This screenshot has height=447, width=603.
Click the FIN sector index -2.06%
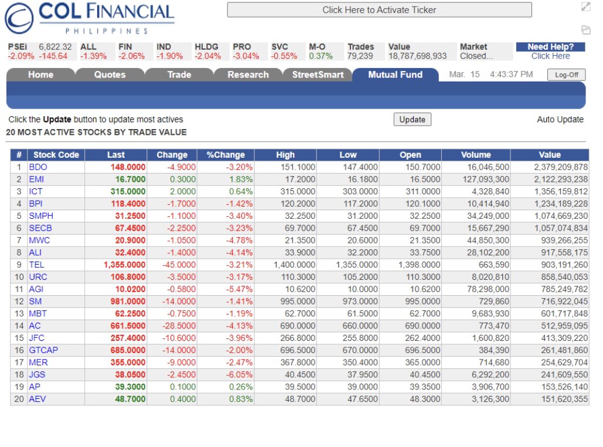click(x=131, y=56)
